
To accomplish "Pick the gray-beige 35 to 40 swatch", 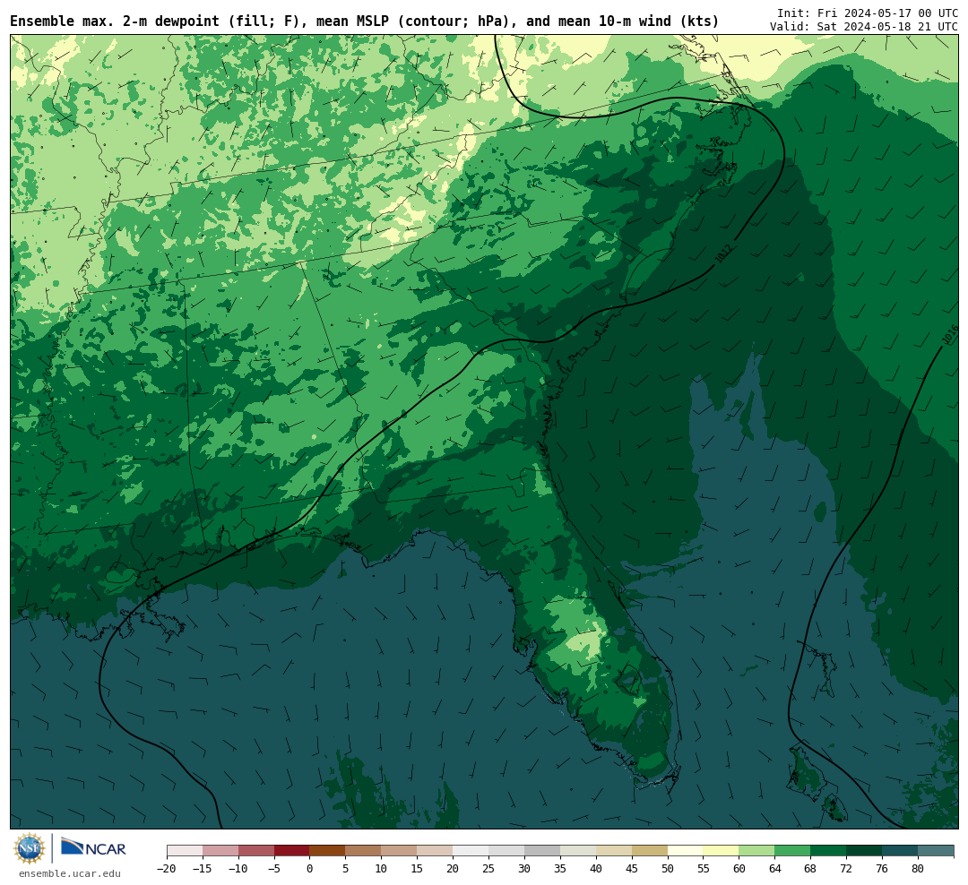I will (x=578, y=851).
